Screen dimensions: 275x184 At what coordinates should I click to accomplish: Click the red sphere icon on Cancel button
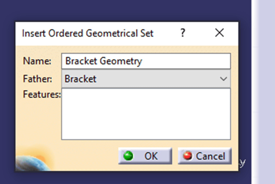[x=188, y=156]
